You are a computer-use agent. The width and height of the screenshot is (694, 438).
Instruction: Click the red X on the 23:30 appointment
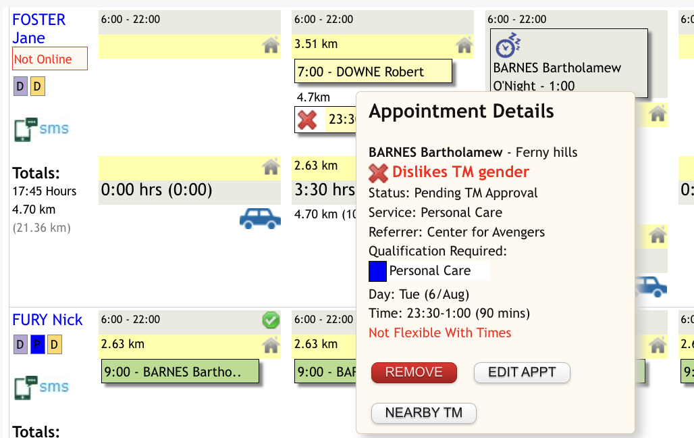coord(307,120)
